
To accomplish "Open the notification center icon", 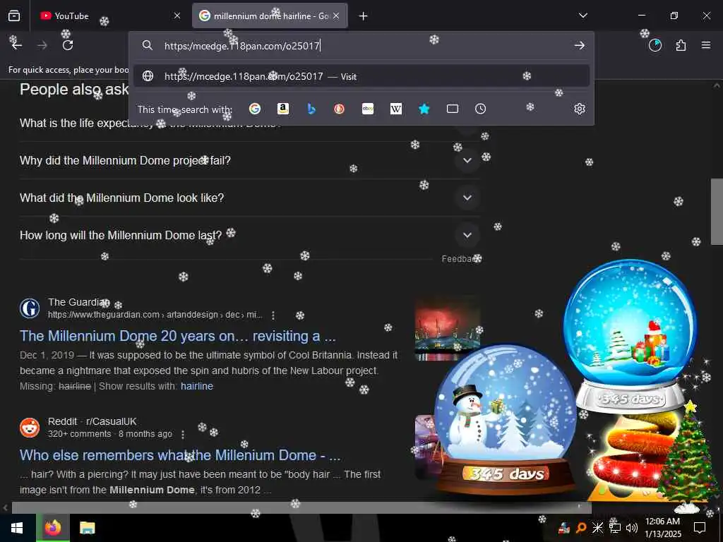I will 700,528.
